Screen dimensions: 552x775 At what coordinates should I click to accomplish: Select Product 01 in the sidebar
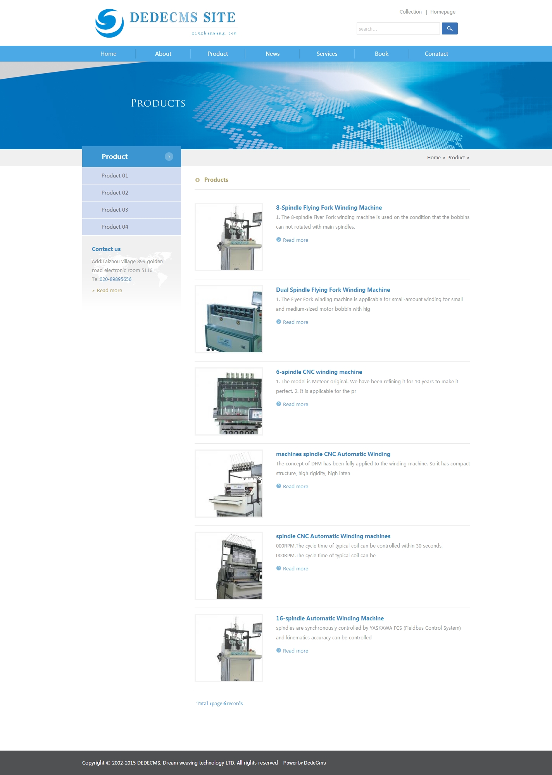click(115, 176)
